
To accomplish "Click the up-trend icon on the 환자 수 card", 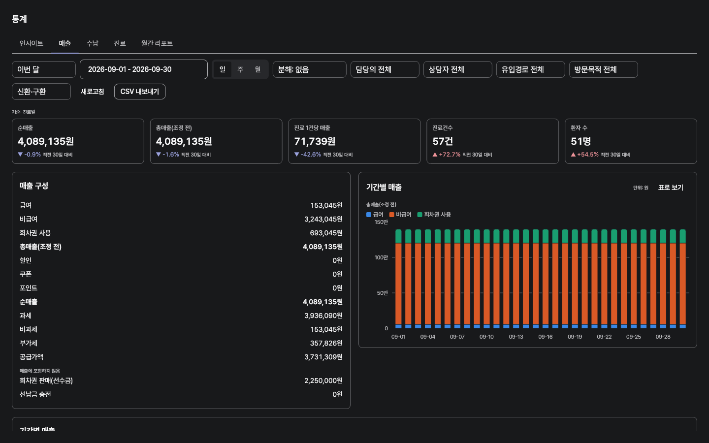I will (574, 155).
